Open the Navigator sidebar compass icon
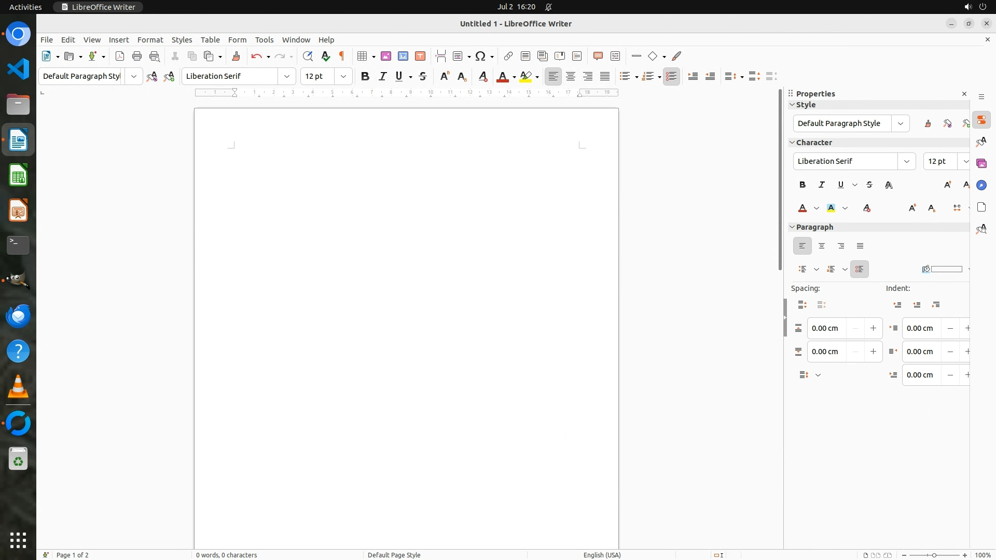The image size is (996, 560). 981,185
